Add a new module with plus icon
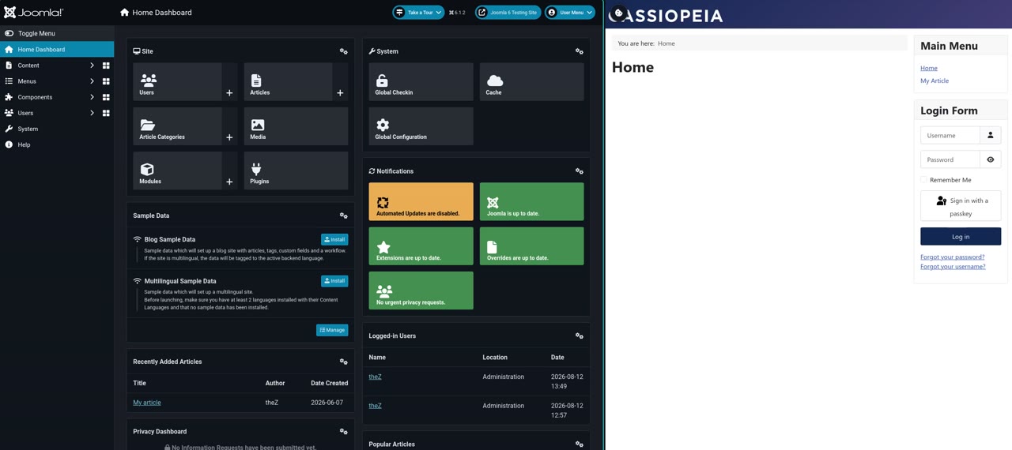The image size is (1012, 450). (x=229, y=182)
